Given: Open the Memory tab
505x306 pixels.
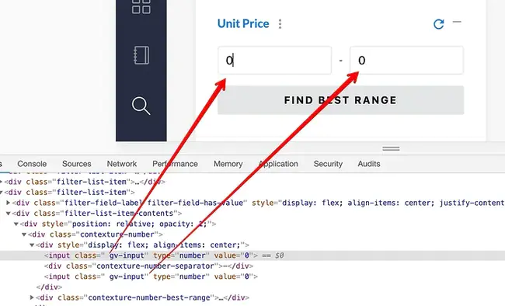Looking at the screenshot, I should pyautogui.click(x=228, y=164).
